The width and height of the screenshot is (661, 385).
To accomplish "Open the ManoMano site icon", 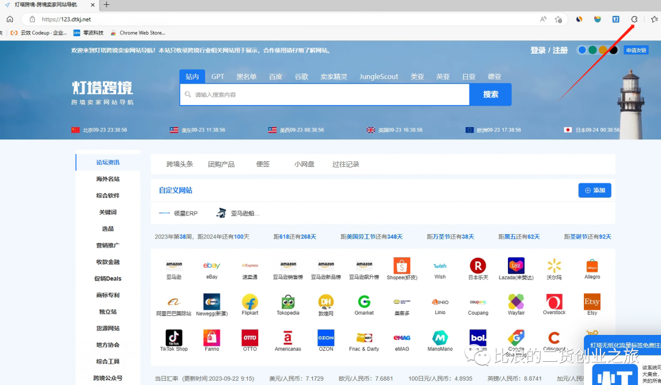I will 439,337.
